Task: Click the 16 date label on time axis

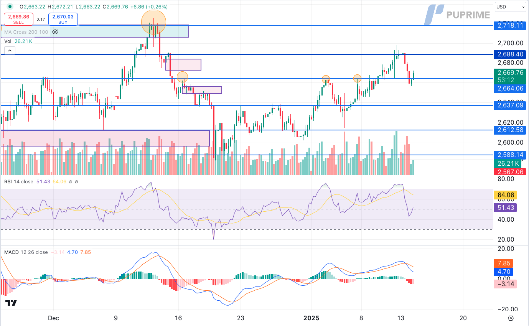Action: 178,318
